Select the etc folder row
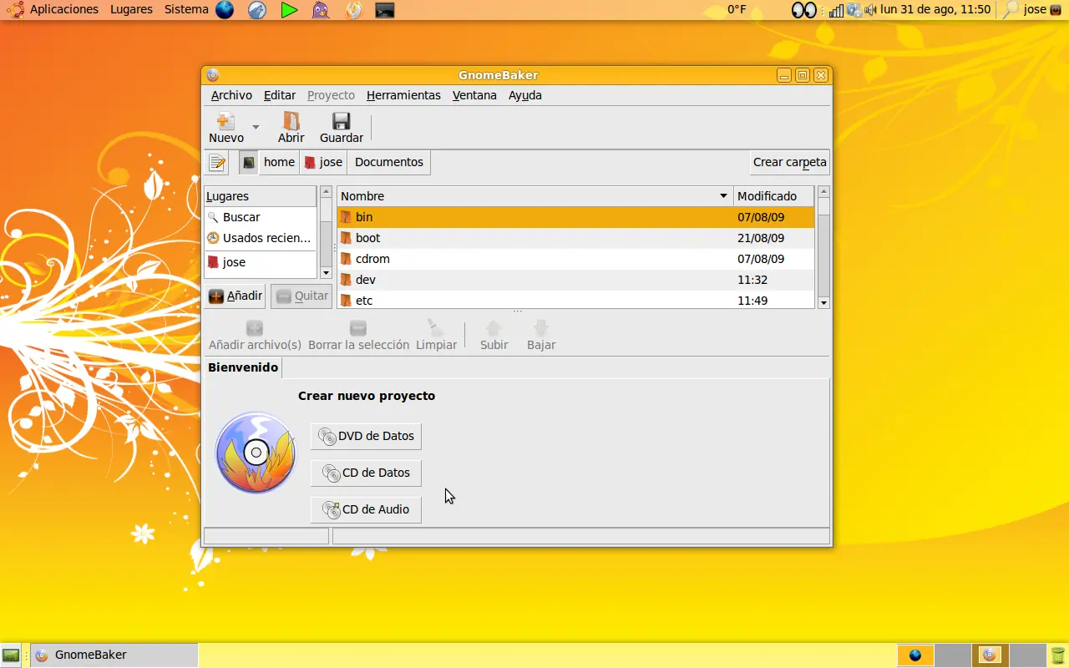 click(575, 301)
